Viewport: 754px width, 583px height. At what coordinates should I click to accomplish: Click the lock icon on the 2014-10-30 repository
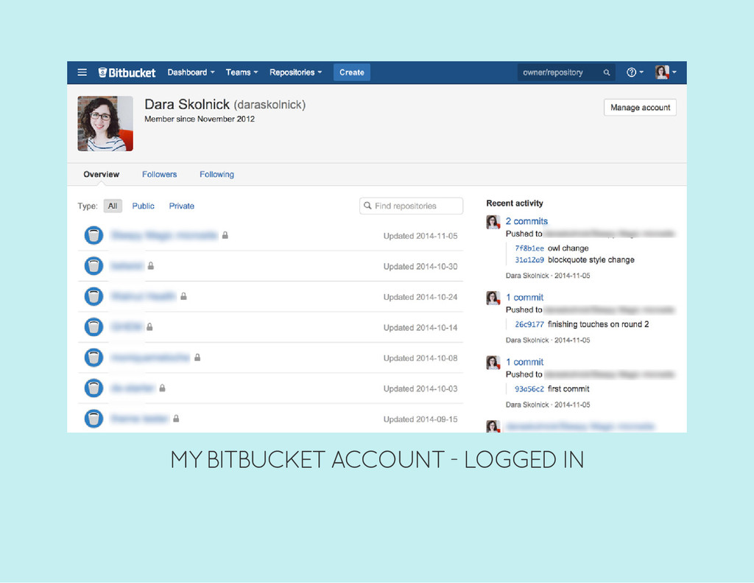pos(151,265)
